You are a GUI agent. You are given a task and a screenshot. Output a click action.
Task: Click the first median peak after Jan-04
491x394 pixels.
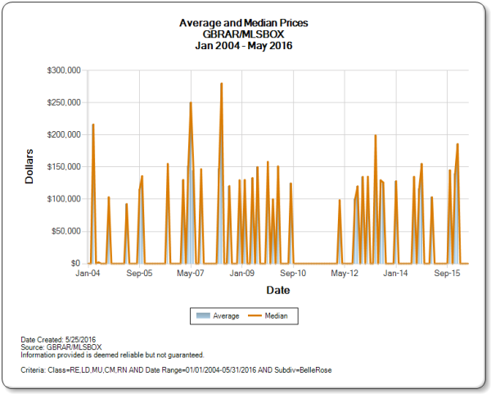tap(93, 125)
